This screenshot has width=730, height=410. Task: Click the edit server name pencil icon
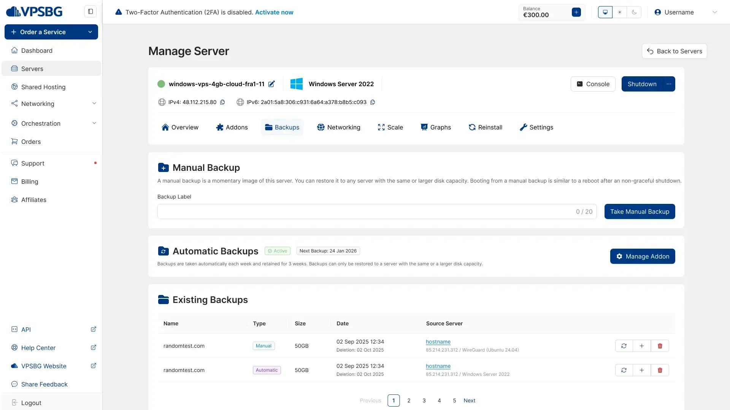point(271,84)
